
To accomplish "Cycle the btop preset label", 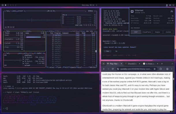I will [20, 11].
